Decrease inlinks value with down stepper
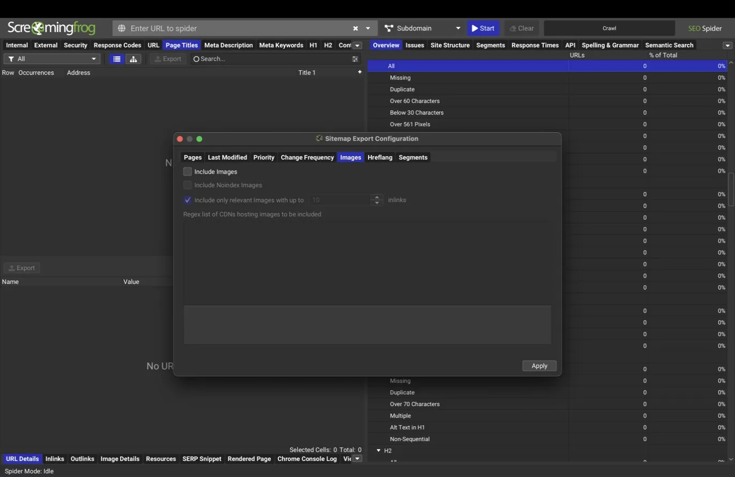Image resolution: width=735 pixels, height=477 pixels. tap(377, 203)
